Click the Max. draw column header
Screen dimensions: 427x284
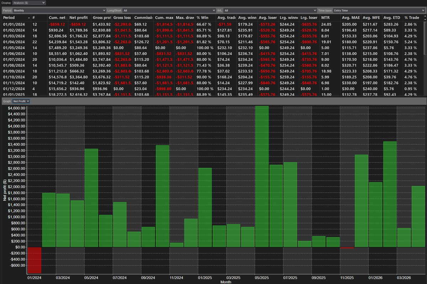185,17
